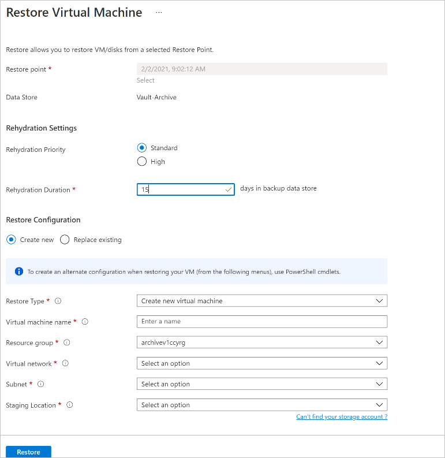This screenshot has width=445, height=458.
Task: Click info icon beside Staging Location
Action: 70,405
